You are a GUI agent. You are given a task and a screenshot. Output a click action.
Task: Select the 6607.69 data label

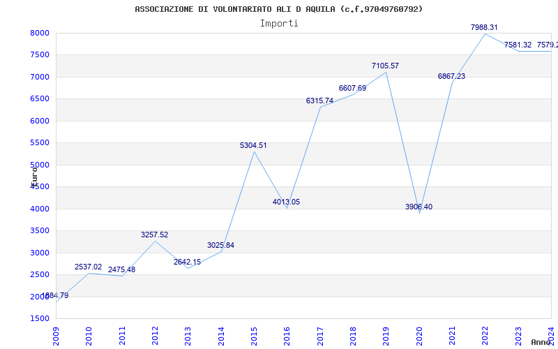[352, 89]
